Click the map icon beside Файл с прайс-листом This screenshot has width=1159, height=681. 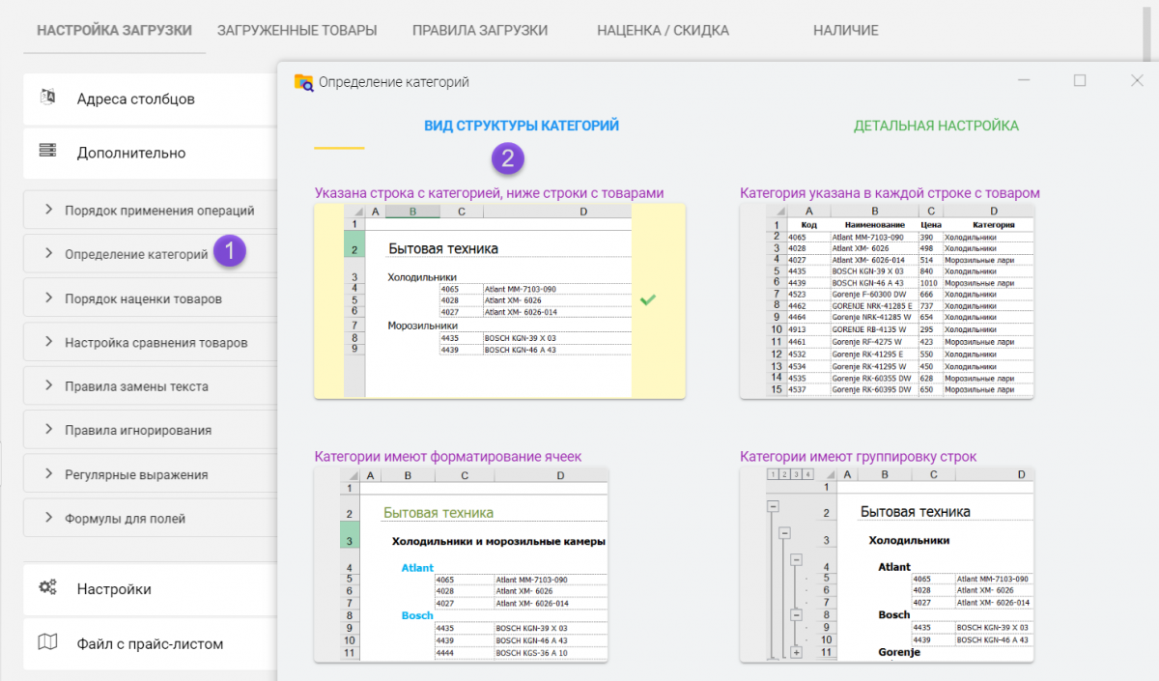coord(47,642)
